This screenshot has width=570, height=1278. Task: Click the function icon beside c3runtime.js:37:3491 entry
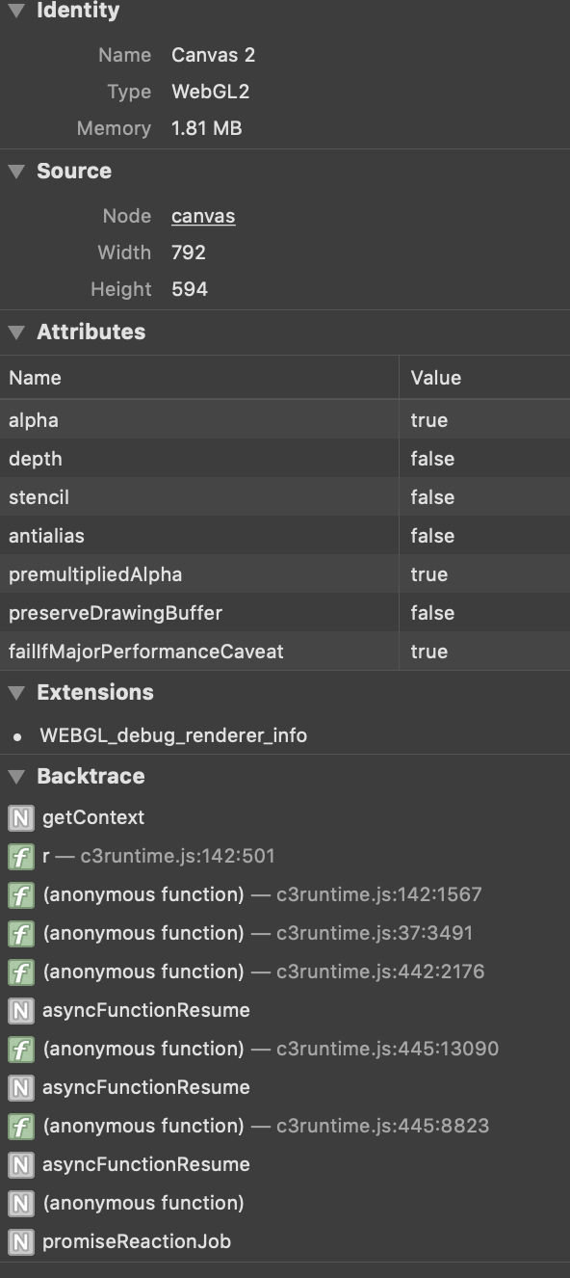point(20,933)
